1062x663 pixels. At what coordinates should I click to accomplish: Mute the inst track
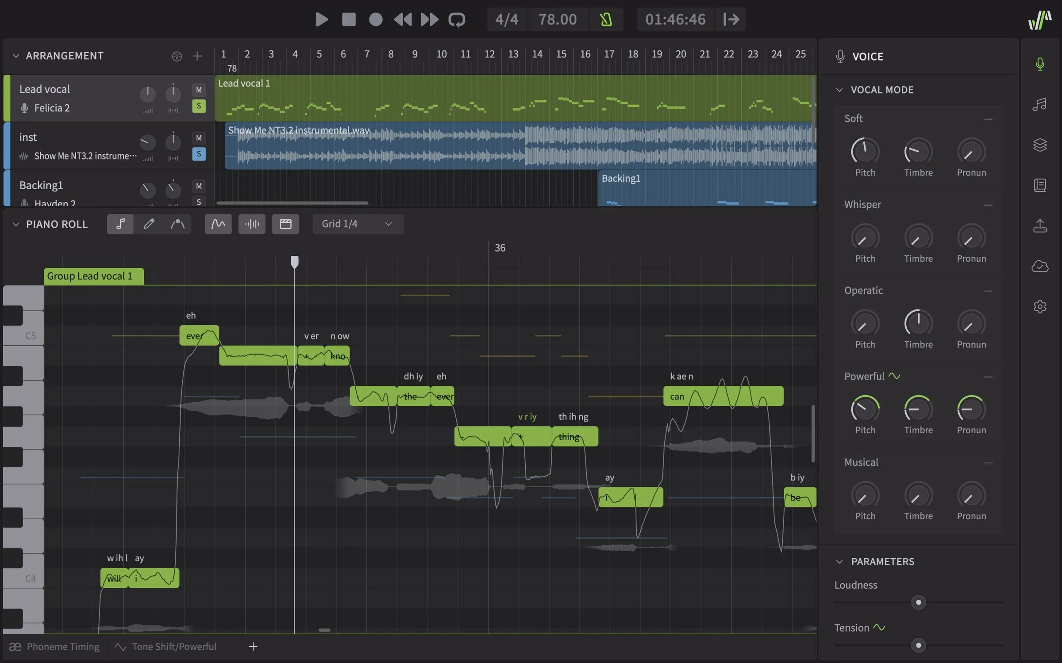[x=199, y=138]
